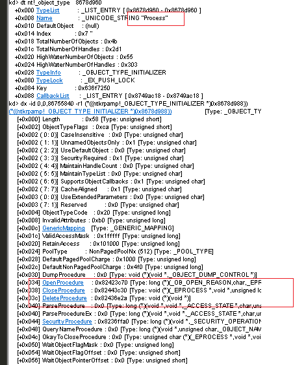Select the DefaultObject (null) line
The height and width of the screenshot is (365, 306).
pyautogui.click(x=57, y=26)
